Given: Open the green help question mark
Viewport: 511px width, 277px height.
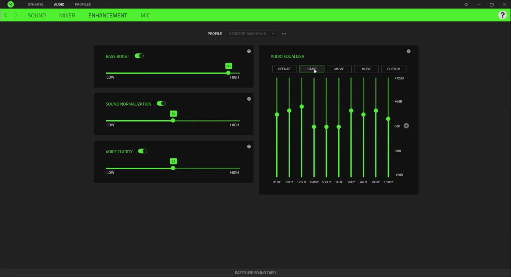Looking at the screenshot, I should [502, 15].
